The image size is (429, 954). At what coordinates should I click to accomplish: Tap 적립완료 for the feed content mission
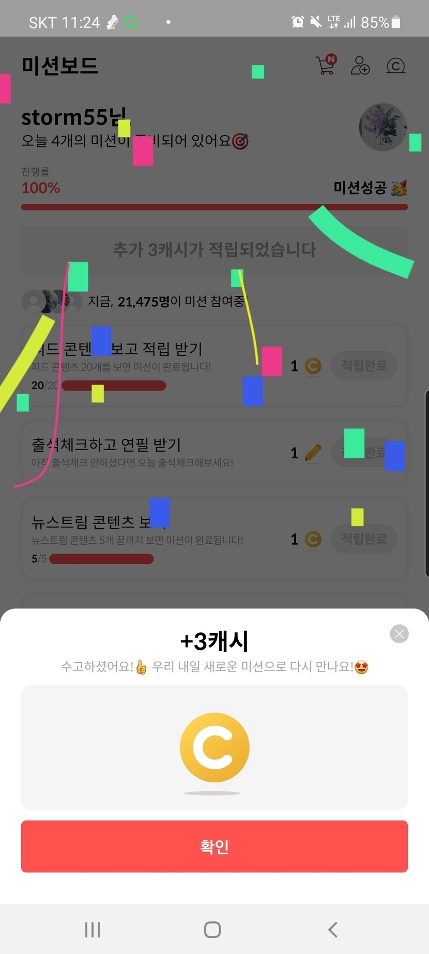[364, 366]
